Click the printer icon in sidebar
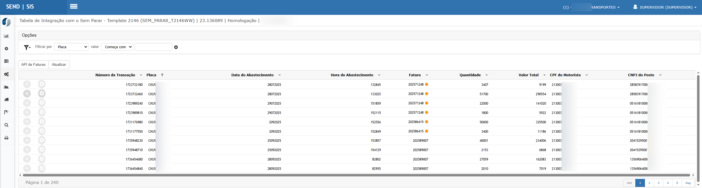 6,138
